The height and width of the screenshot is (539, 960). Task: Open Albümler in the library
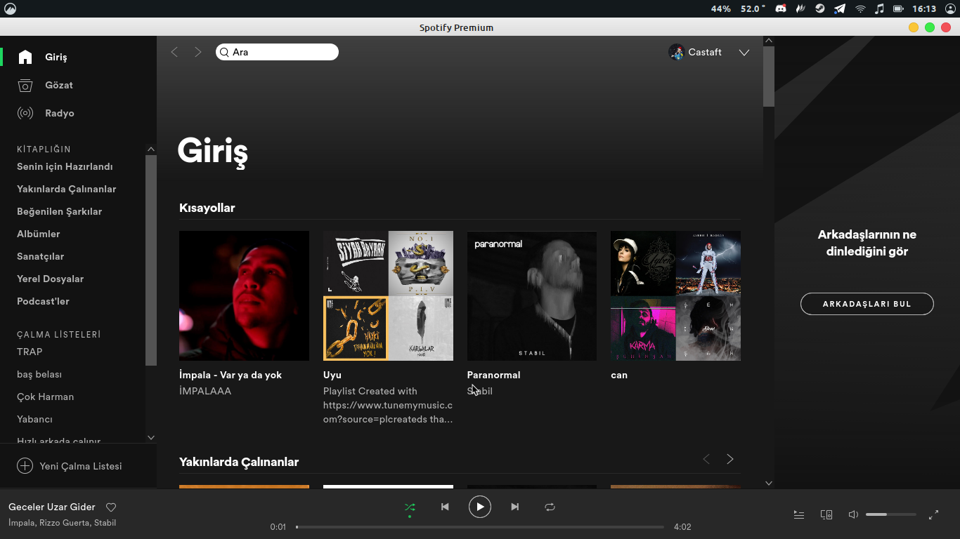[39, 234]
